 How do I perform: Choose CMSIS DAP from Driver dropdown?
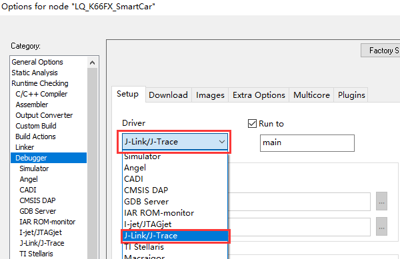(x=175, y=190)
